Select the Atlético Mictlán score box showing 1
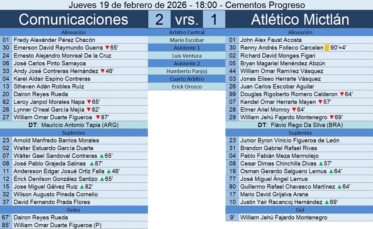Screen dimensions: 373x229 tap(214, 19)
